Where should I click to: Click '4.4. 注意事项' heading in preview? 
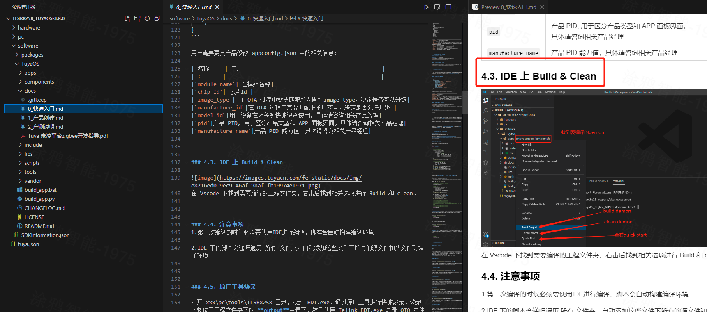[511, 276]
